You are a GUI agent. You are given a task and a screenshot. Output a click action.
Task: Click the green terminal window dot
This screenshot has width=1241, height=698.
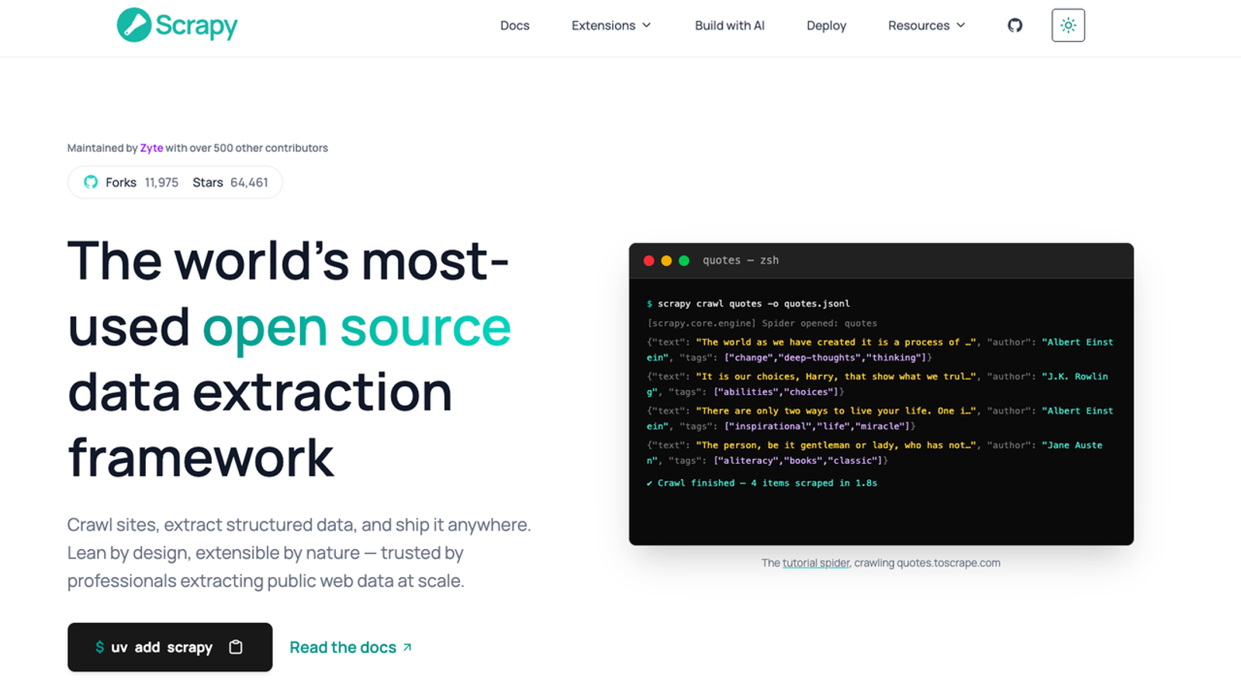coord(684,261)
